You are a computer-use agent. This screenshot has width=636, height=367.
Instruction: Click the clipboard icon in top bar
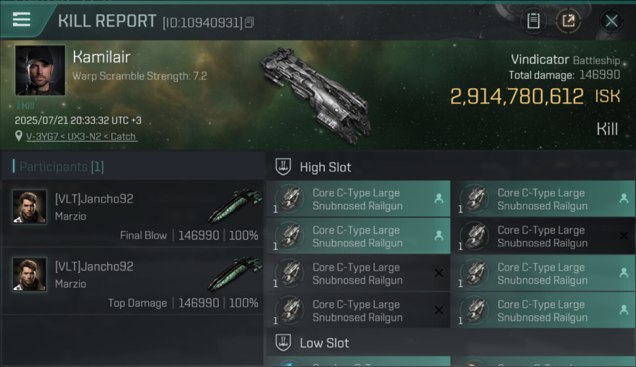click(x=533, y=21)
